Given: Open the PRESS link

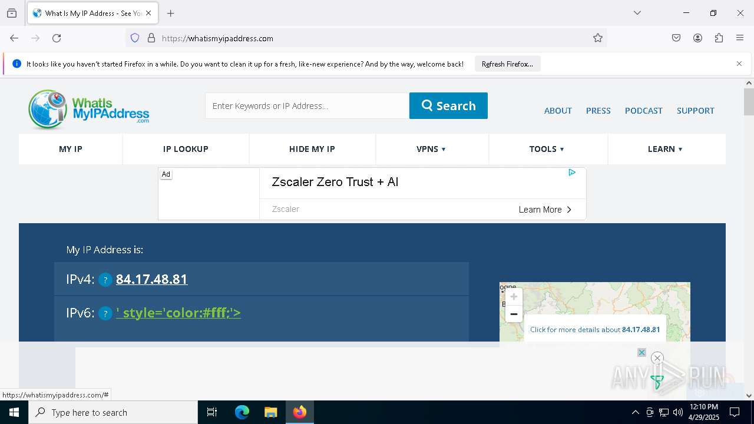Looking at the screenshot, I should (598, 111).
